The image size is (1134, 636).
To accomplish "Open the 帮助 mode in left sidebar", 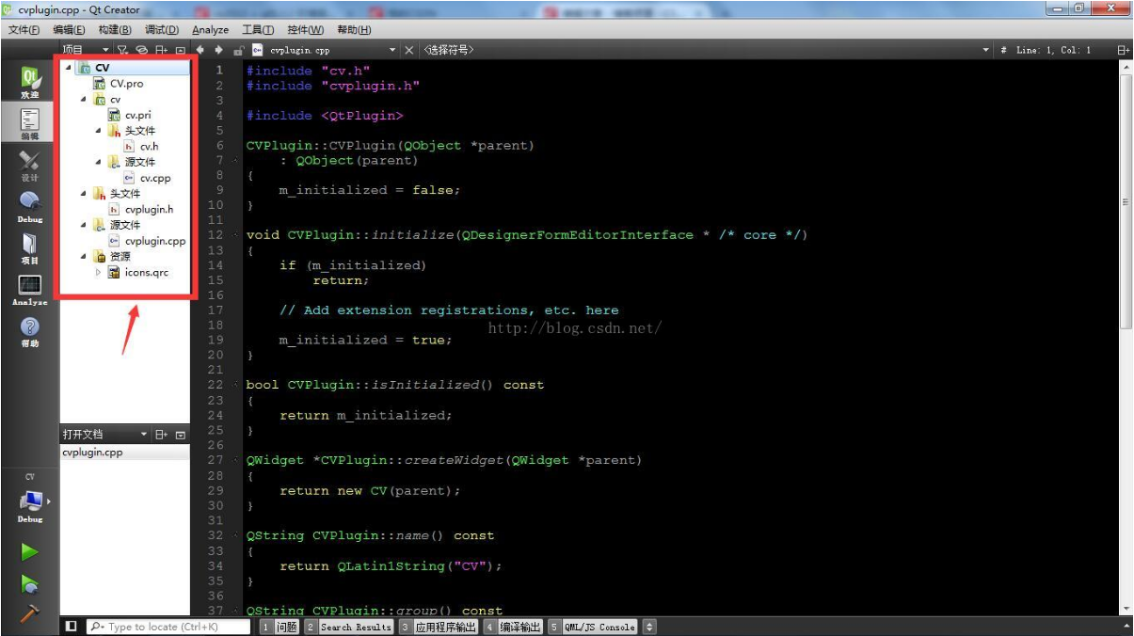I will pyautogui.click(x=30, y=331).
